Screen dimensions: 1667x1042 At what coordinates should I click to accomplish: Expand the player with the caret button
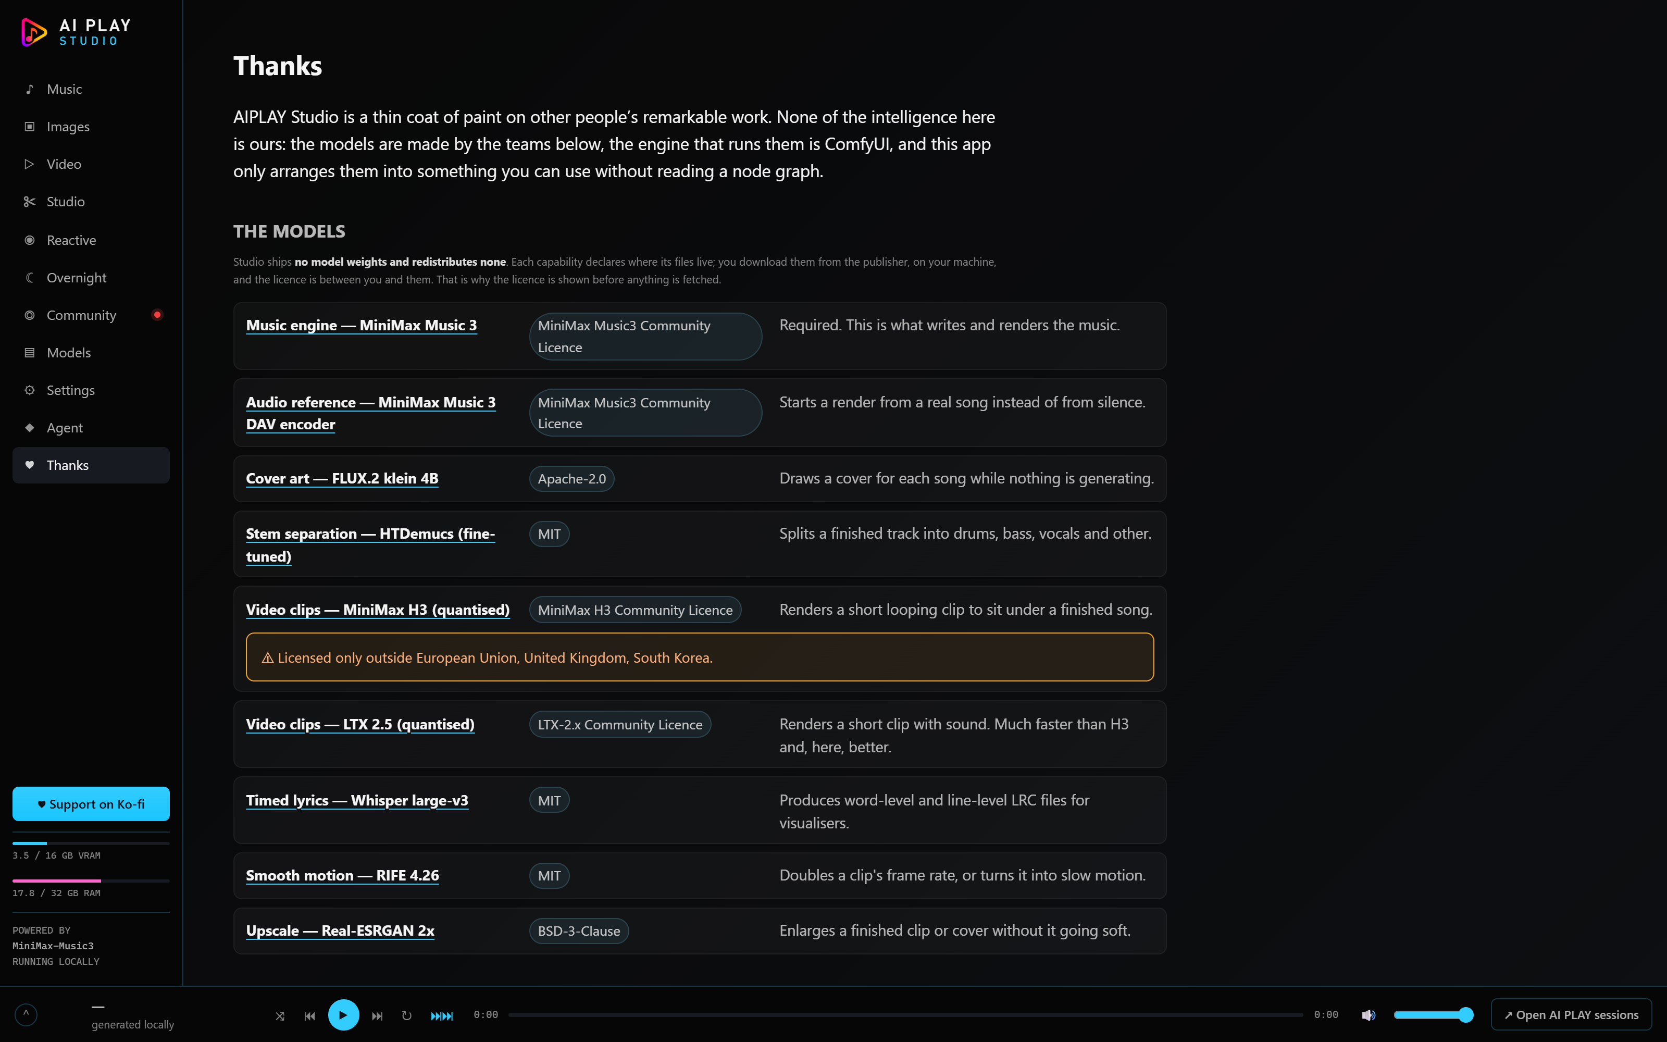click(x=26, y=1014)
